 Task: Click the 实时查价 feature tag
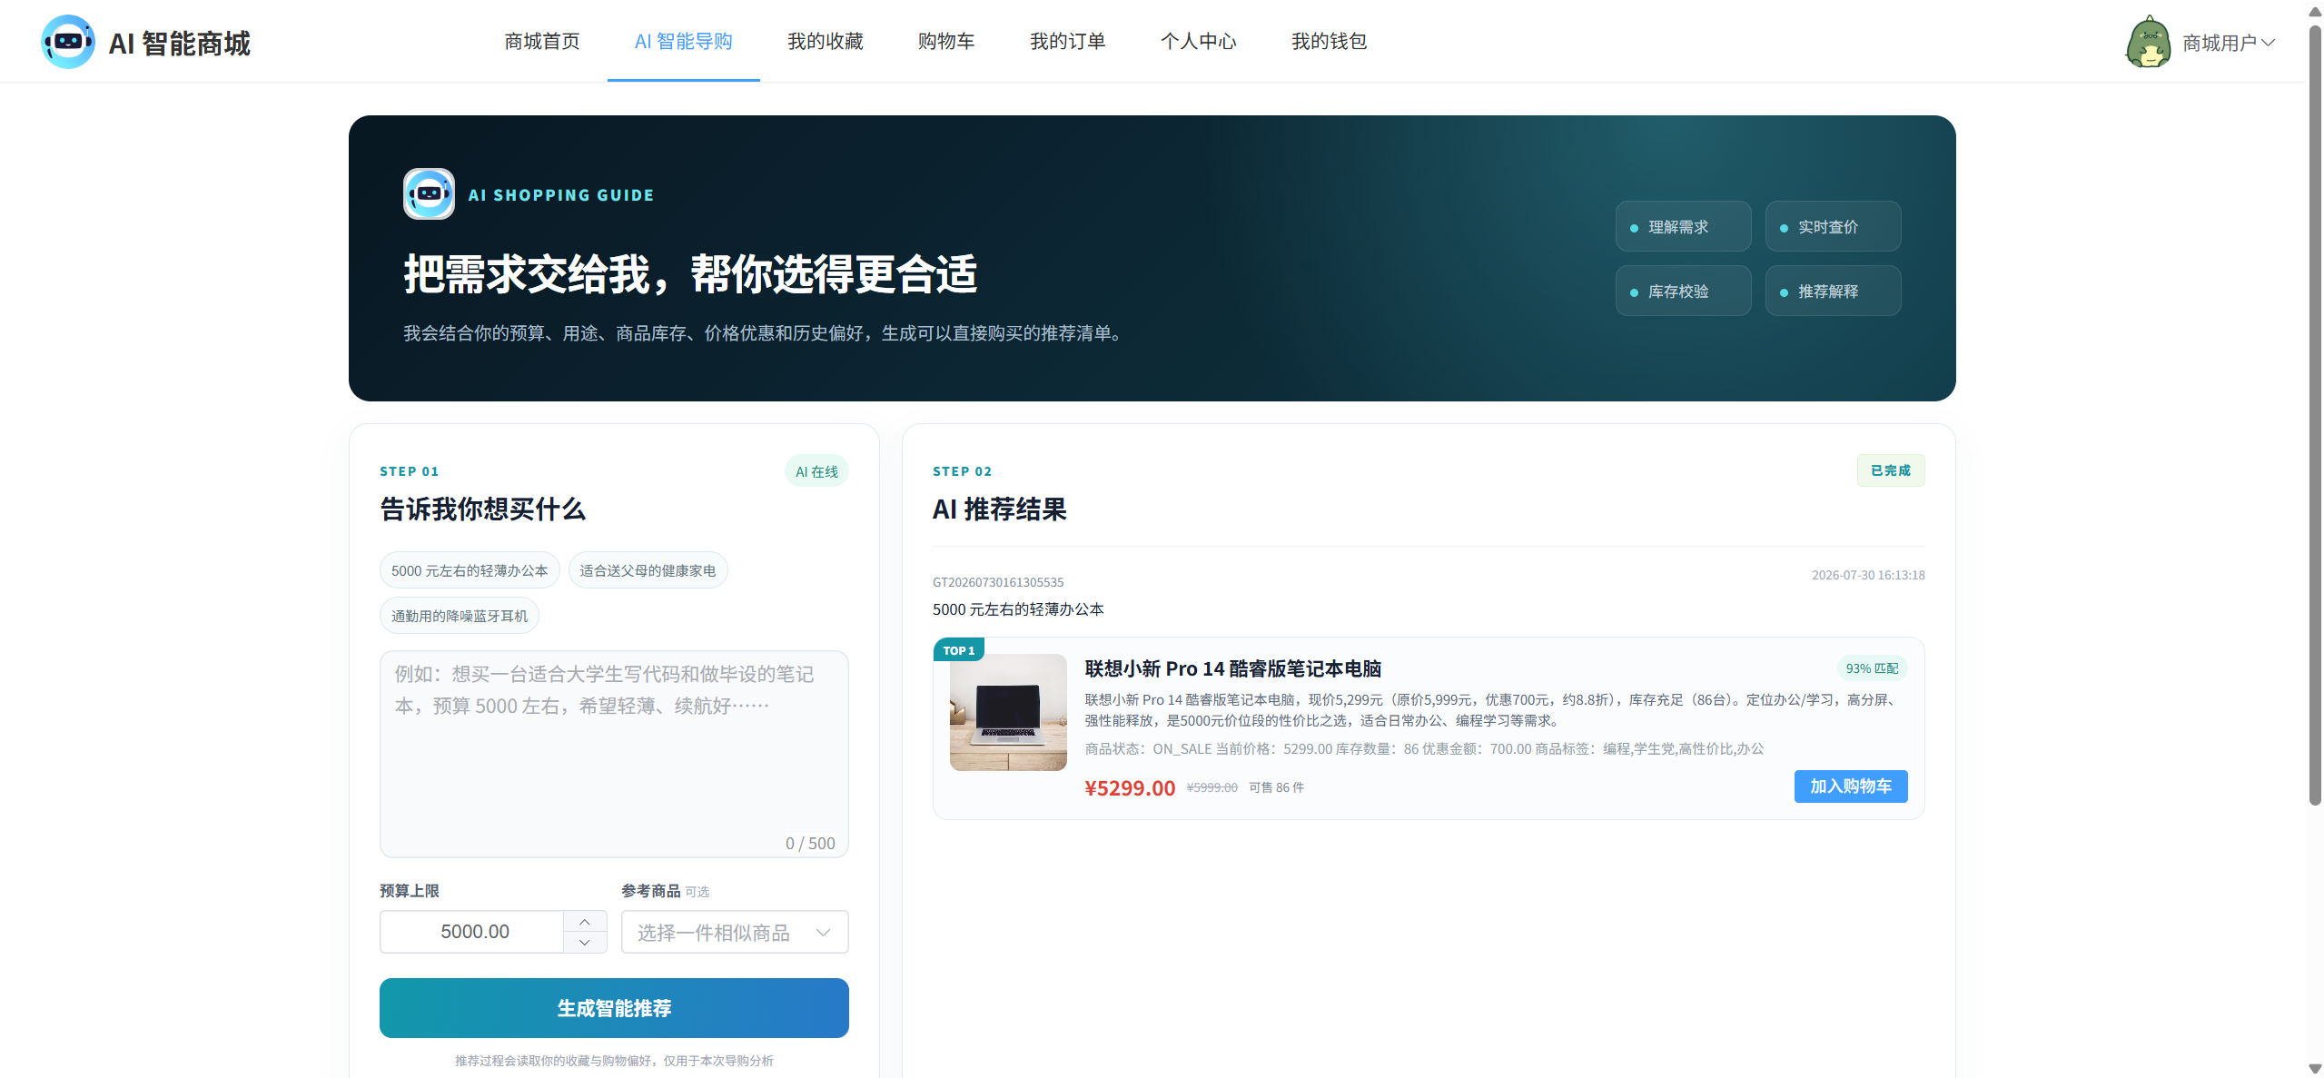(1833, 226)
